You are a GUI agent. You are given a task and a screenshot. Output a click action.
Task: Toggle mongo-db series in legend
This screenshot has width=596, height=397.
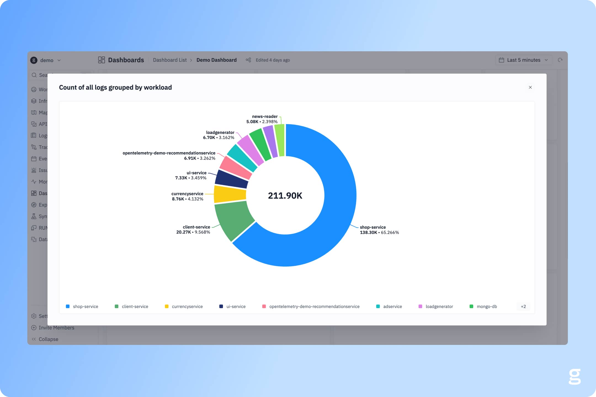(486, 307)
